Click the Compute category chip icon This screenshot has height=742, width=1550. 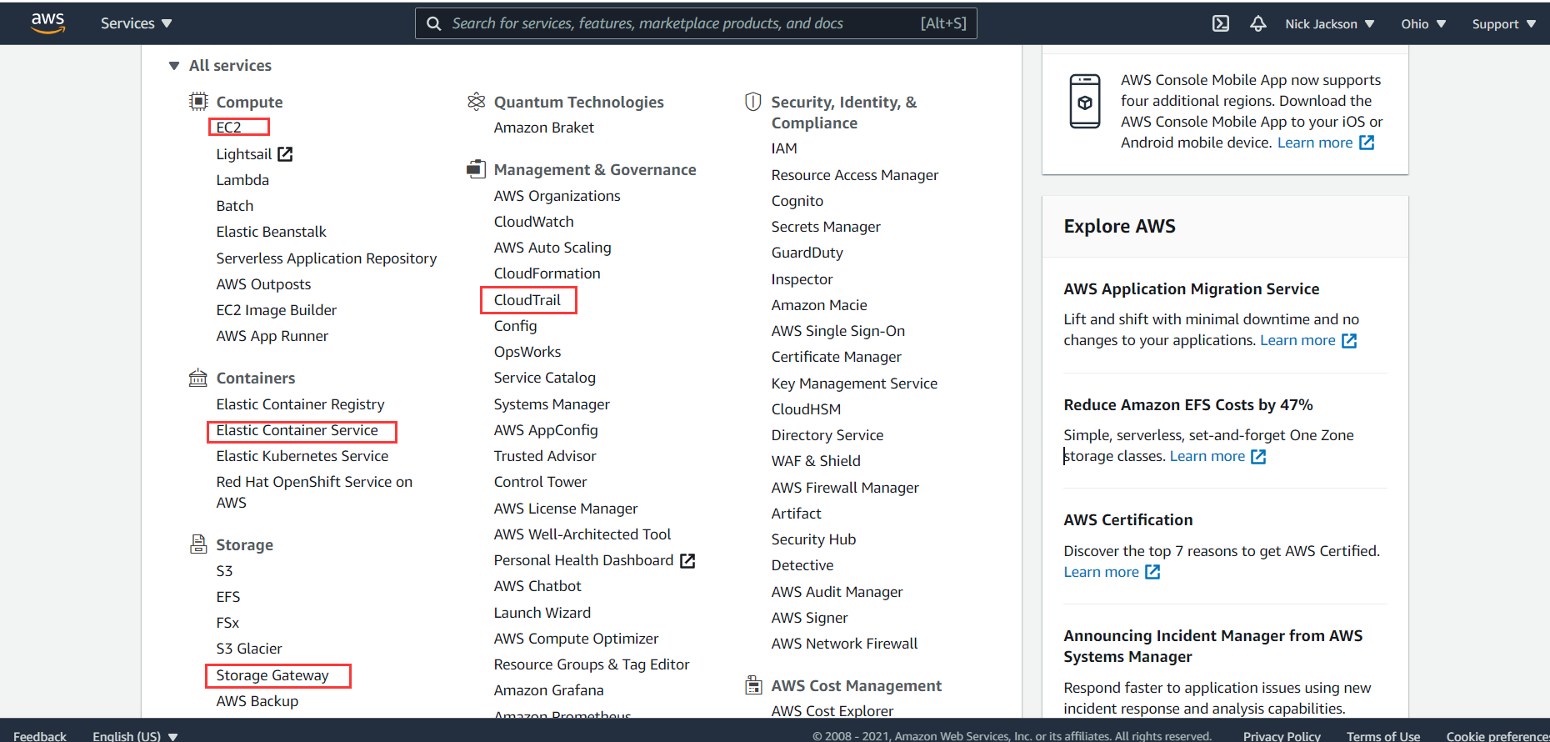(198, 102)
